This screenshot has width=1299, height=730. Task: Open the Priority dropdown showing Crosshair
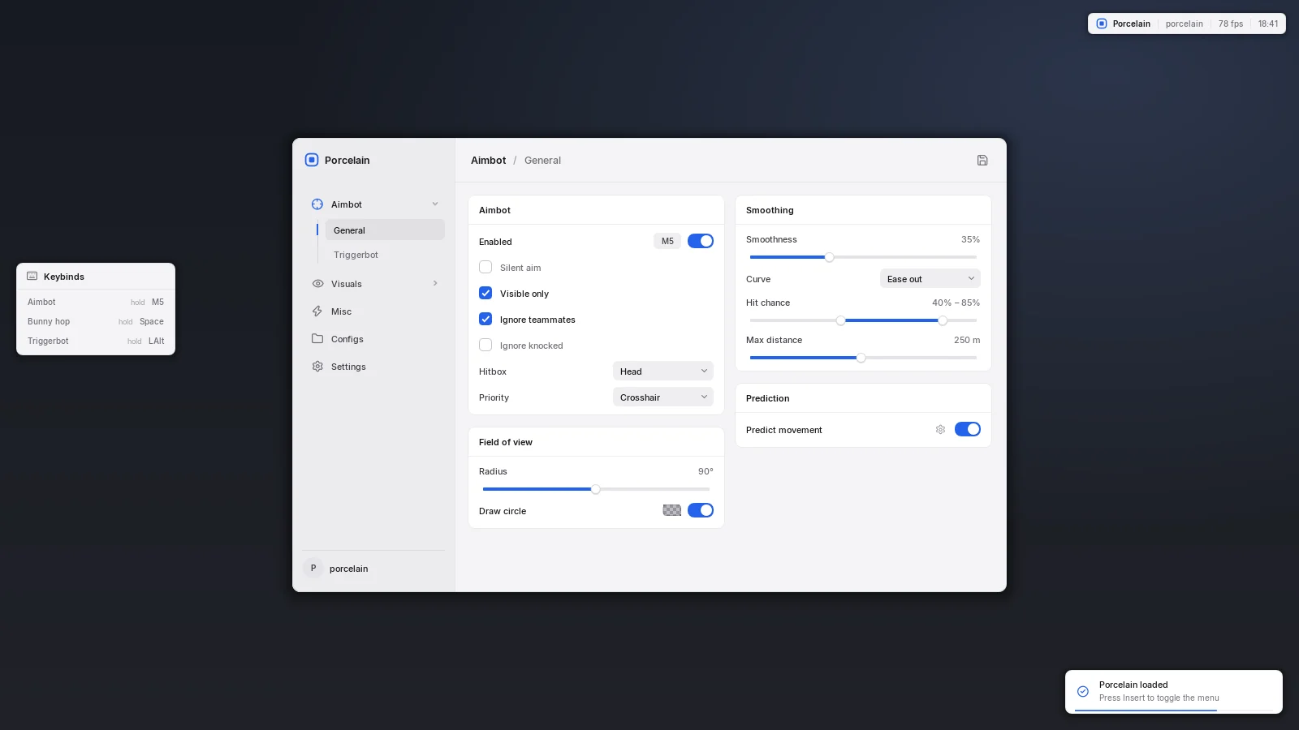pos(663,397)
